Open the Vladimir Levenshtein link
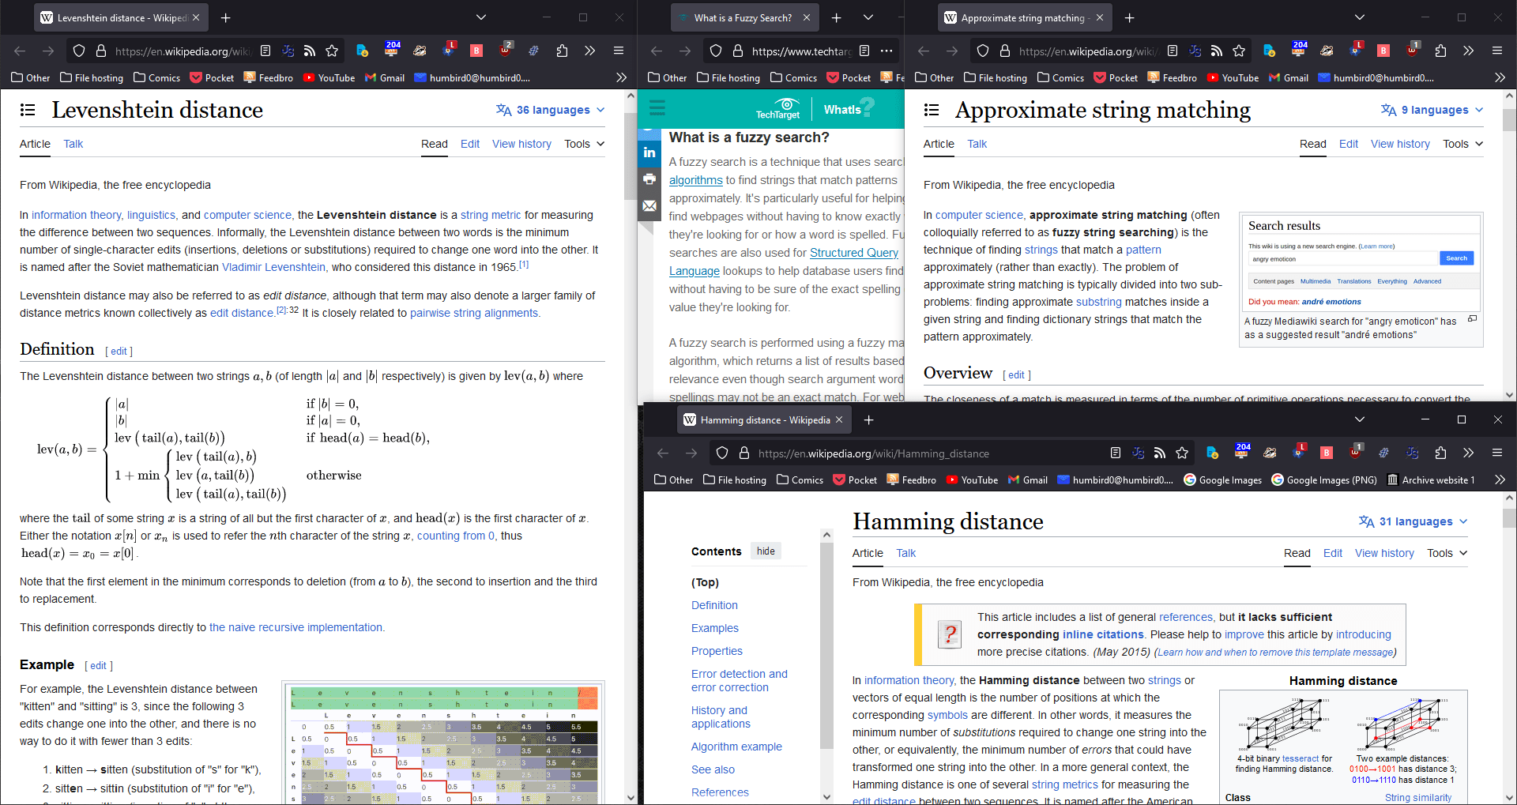 tap(273, 267)
